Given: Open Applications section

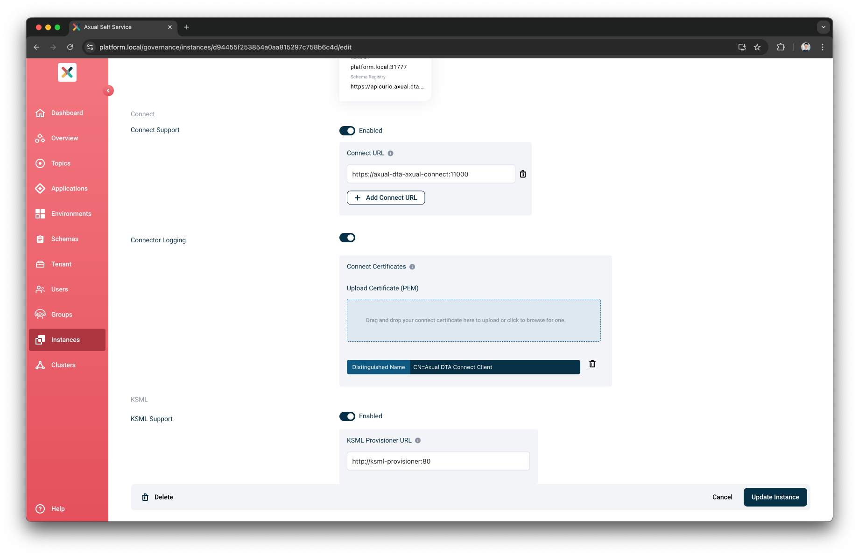Looking at the screenshot, I should pyautogui.click(x=67, y=189).
